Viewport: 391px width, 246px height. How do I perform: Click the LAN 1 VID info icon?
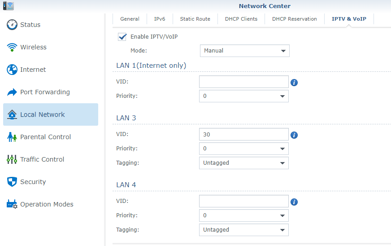(294, 83)
